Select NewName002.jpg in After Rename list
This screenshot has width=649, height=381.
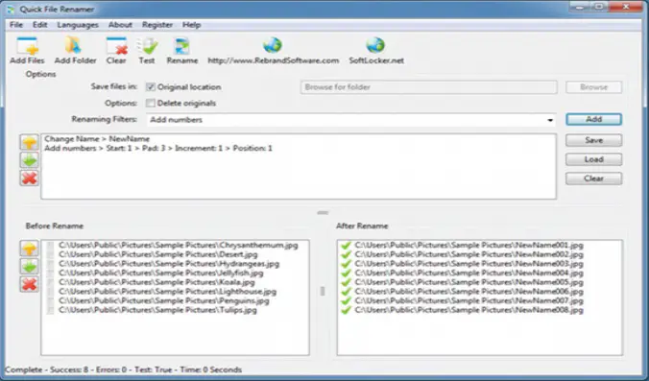(x=469, y=254)
